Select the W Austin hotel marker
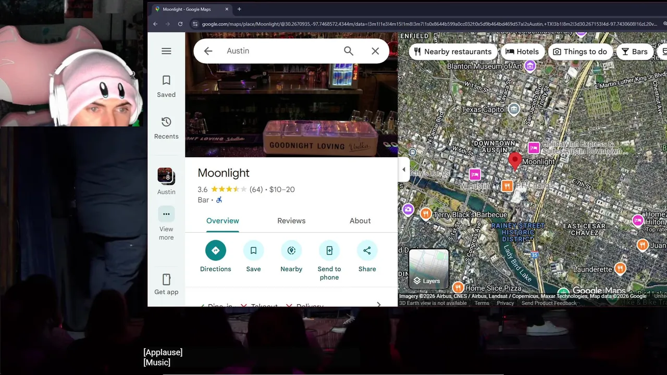Screen dimensions: 667x375 point(475,174)
